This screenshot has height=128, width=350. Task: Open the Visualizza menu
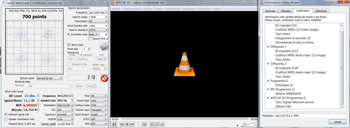click(204, 9)
